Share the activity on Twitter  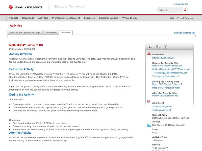(x=165, y=47)
